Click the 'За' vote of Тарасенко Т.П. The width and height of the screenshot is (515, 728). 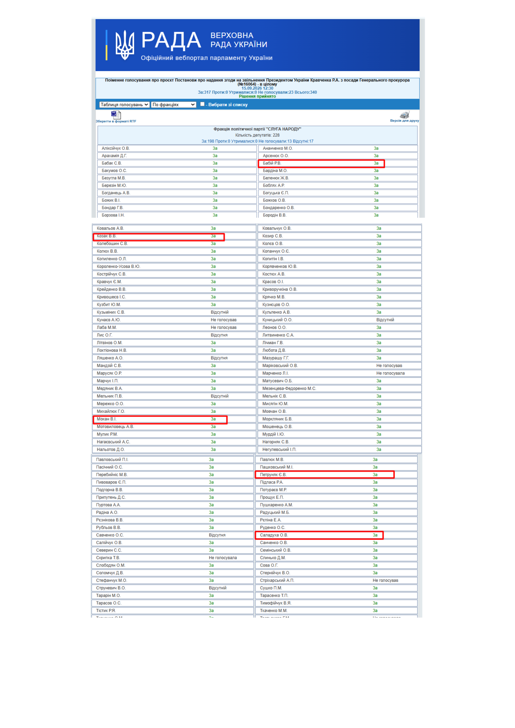pyautogui.click(x=375, y=596)
